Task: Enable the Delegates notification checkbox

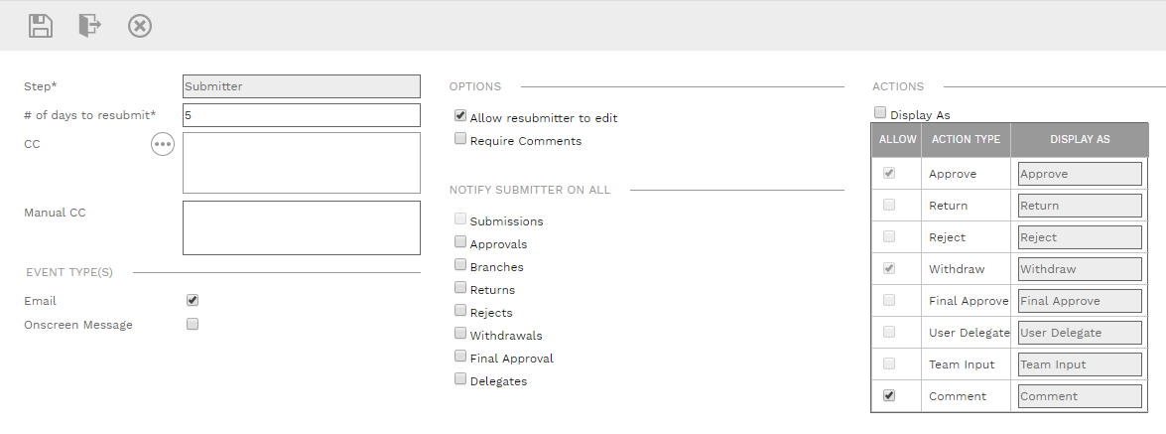Action: [460, 379]
